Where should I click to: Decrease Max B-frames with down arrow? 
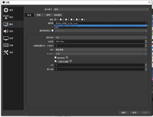(146, 70)
